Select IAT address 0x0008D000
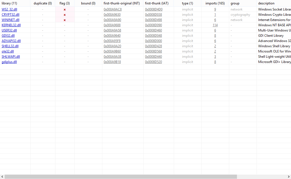The image size is (291, 179). tap(153, 41)
